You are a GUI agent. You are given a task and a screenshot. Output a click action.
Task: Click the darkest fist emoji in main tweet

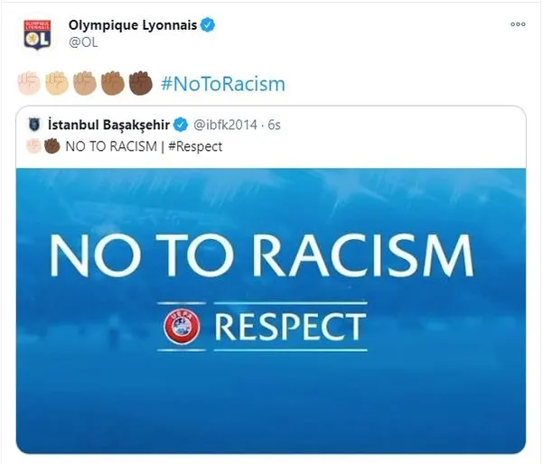tap(141, 83)
